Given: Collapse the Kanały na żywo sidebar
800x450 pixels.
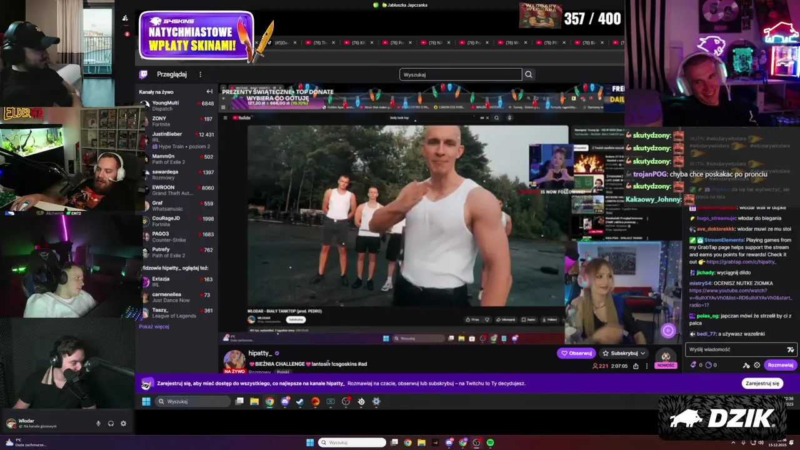Looking at the screenshot, I should 209,92.
